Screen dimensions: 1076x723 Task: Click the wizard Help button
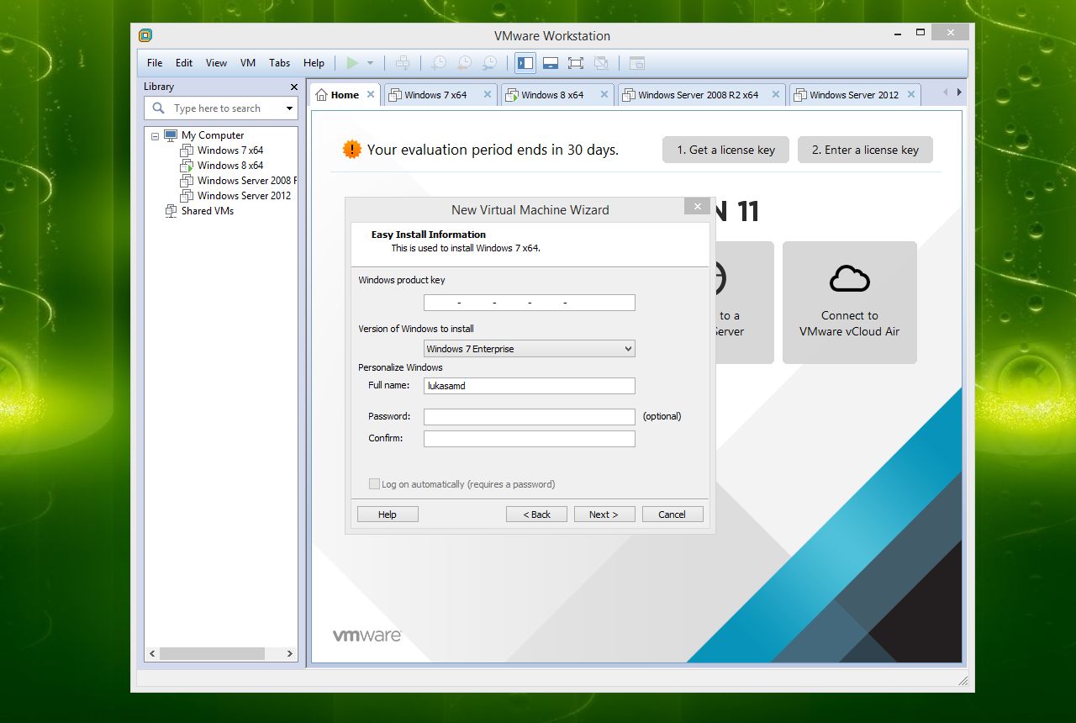click(x=388, y=515)
